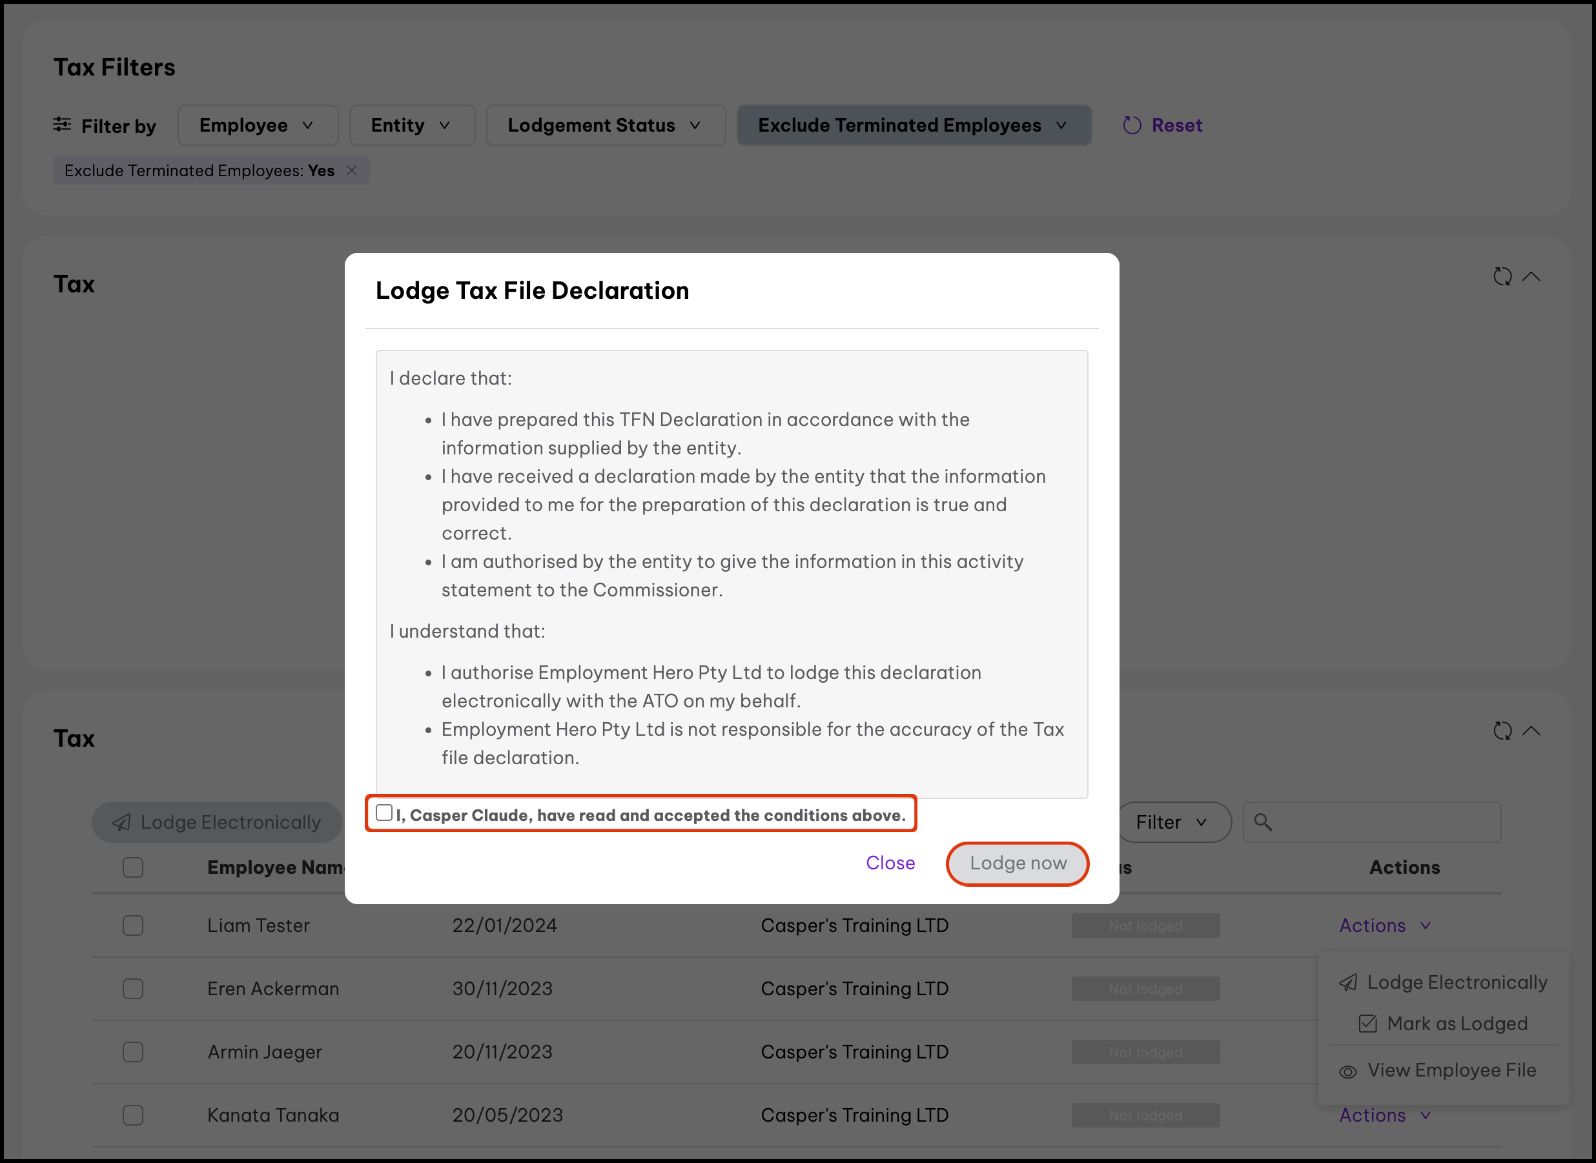Open the Employee filter dropdown
This screenshot has height=1163, width=1596.
tap(257, 125)
